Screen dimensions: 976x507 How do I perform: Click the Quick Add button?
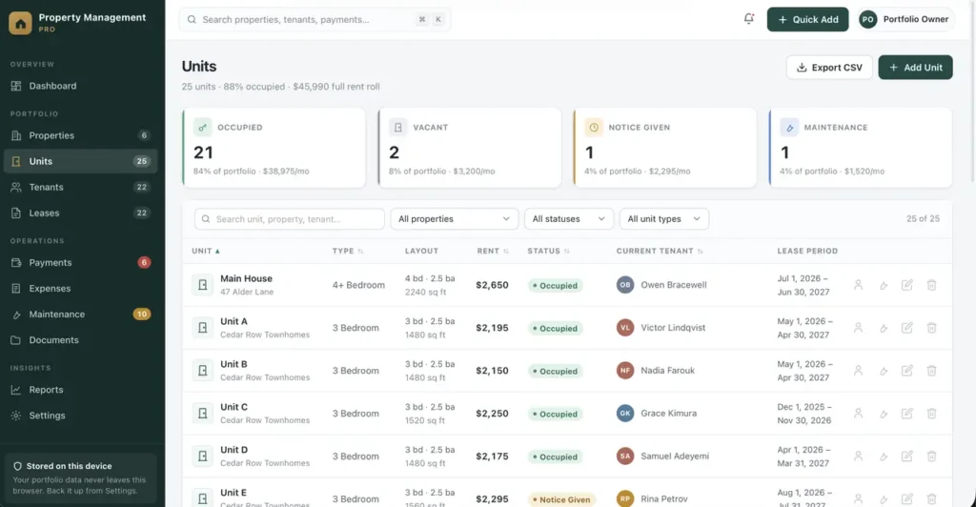[x=807, y=19]
